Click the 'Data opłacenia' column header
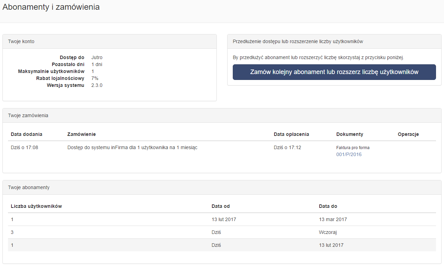Image resolution: width=444 pixels, height=268 pixels. (x=291, y=134)
